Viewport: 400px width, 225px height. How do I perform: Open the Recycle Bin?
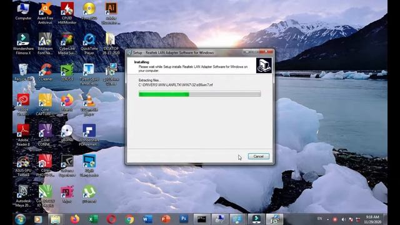pos(23,72)
